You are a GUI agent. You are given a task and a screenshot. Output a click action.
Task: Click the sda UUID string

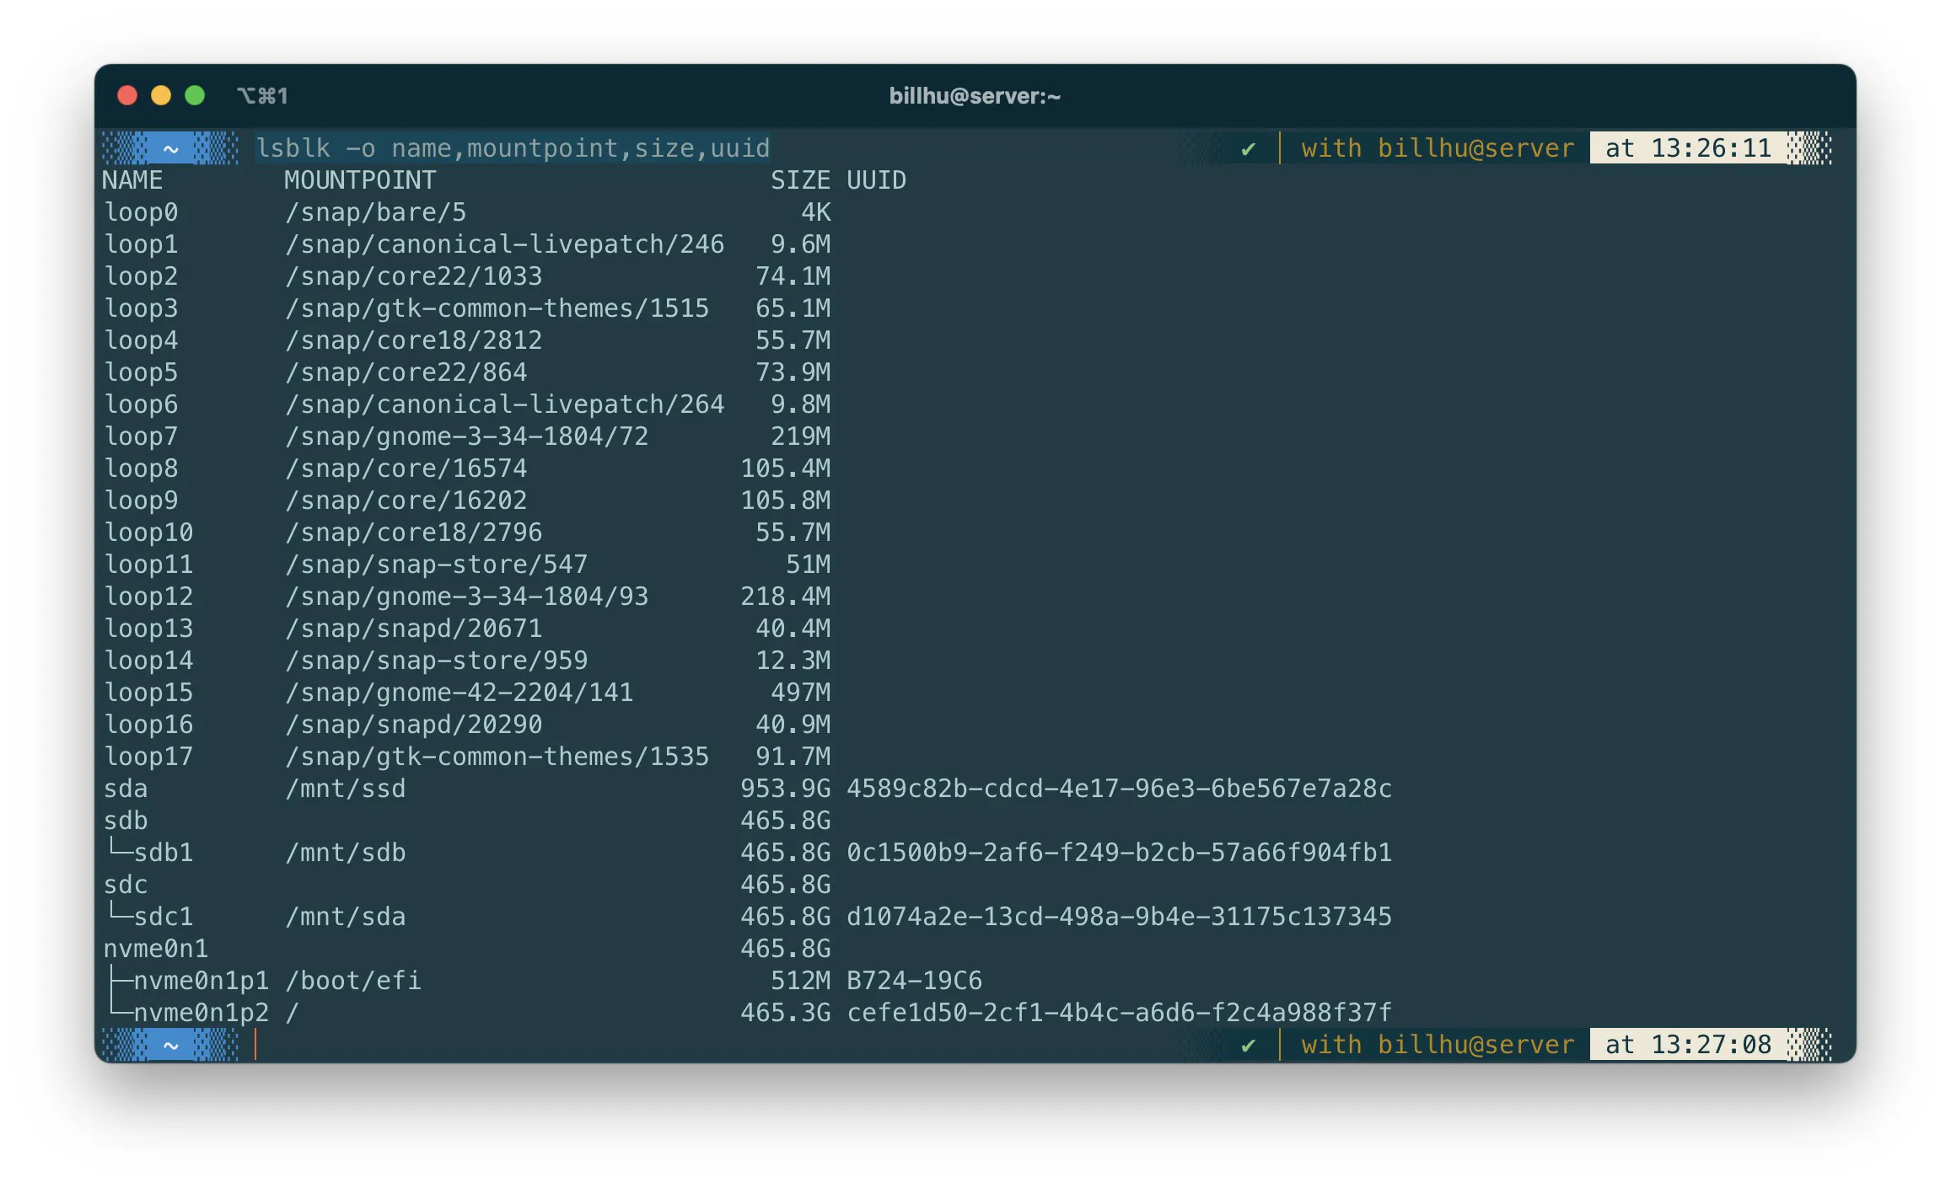(x=1119, y=789)
